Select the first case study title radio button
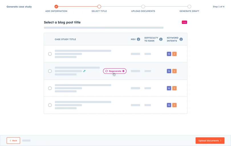231x146 pixels. point(50,54)
